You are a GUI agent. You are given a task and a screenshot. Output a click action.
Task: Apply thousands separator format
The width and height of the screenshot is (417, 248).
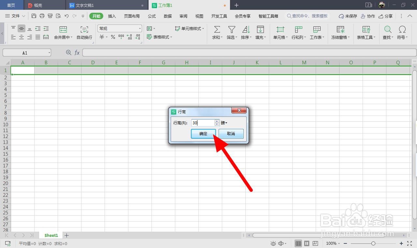[121, 37]
